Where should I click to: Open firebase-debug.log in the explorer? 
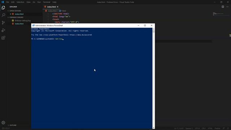tap(23, 21)
